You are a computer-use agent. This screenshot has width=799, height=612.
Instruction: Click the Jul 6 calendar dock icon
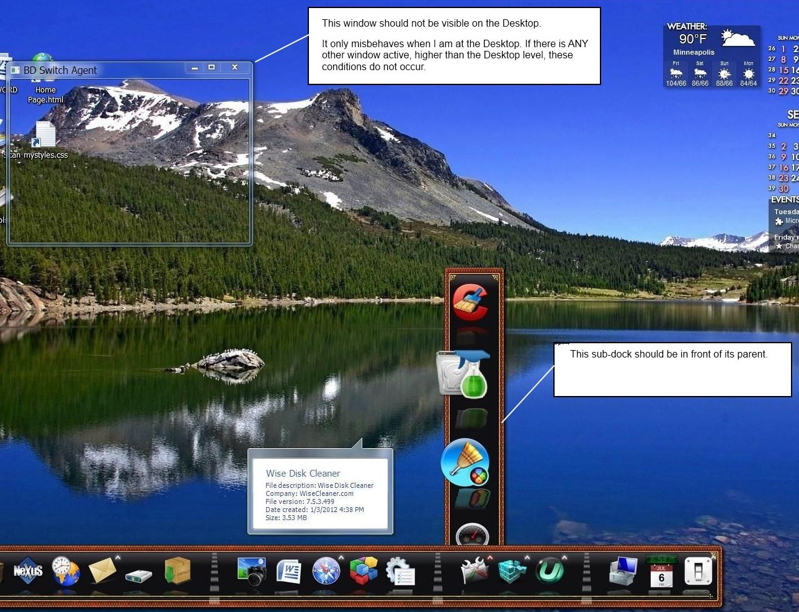pyautogui.click(x=661, y=571)
